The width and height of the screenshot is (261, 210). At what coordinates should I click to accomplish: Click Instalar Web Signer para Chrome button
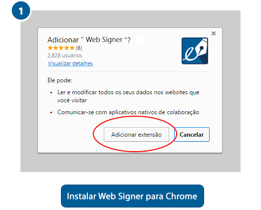tap(132, 196)
